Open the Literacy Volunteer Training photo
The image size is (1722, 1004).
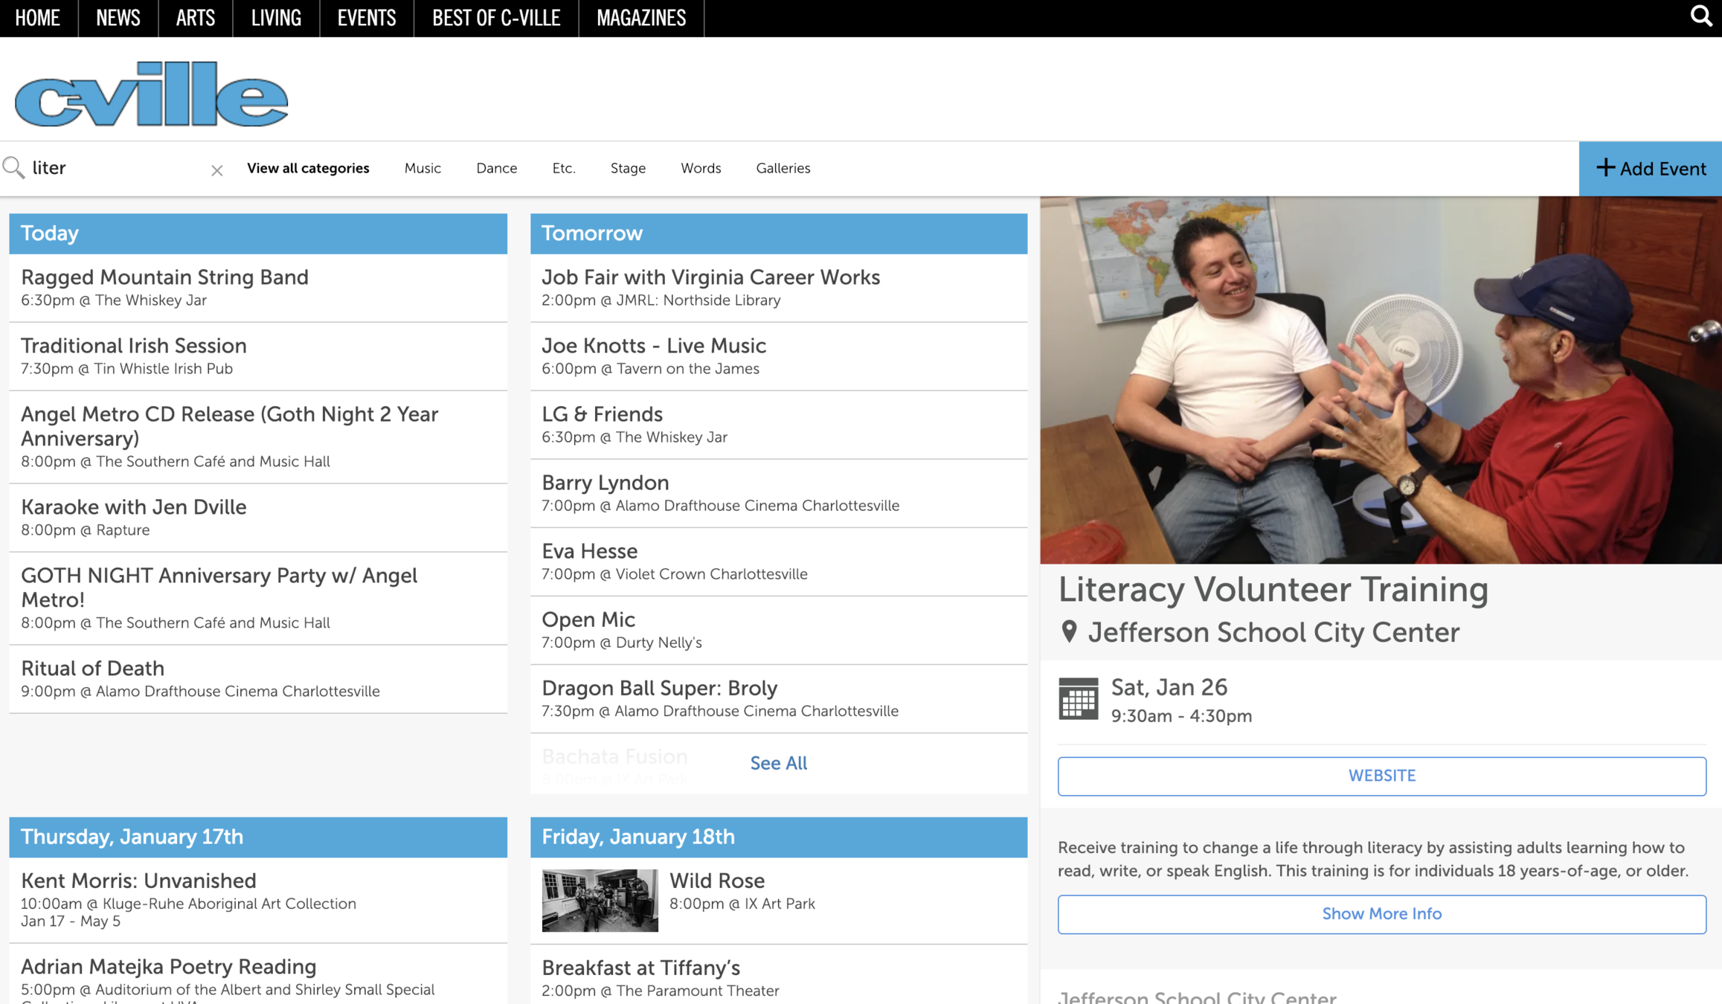(x=1381, y=379)
